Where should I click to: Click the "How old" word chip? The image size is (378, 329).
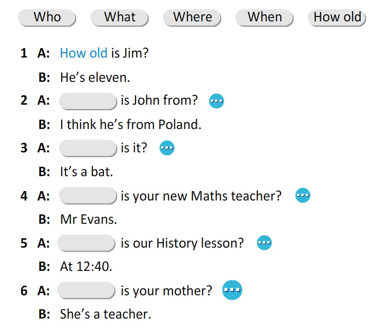pyautogui.click(x=337, y=17)
